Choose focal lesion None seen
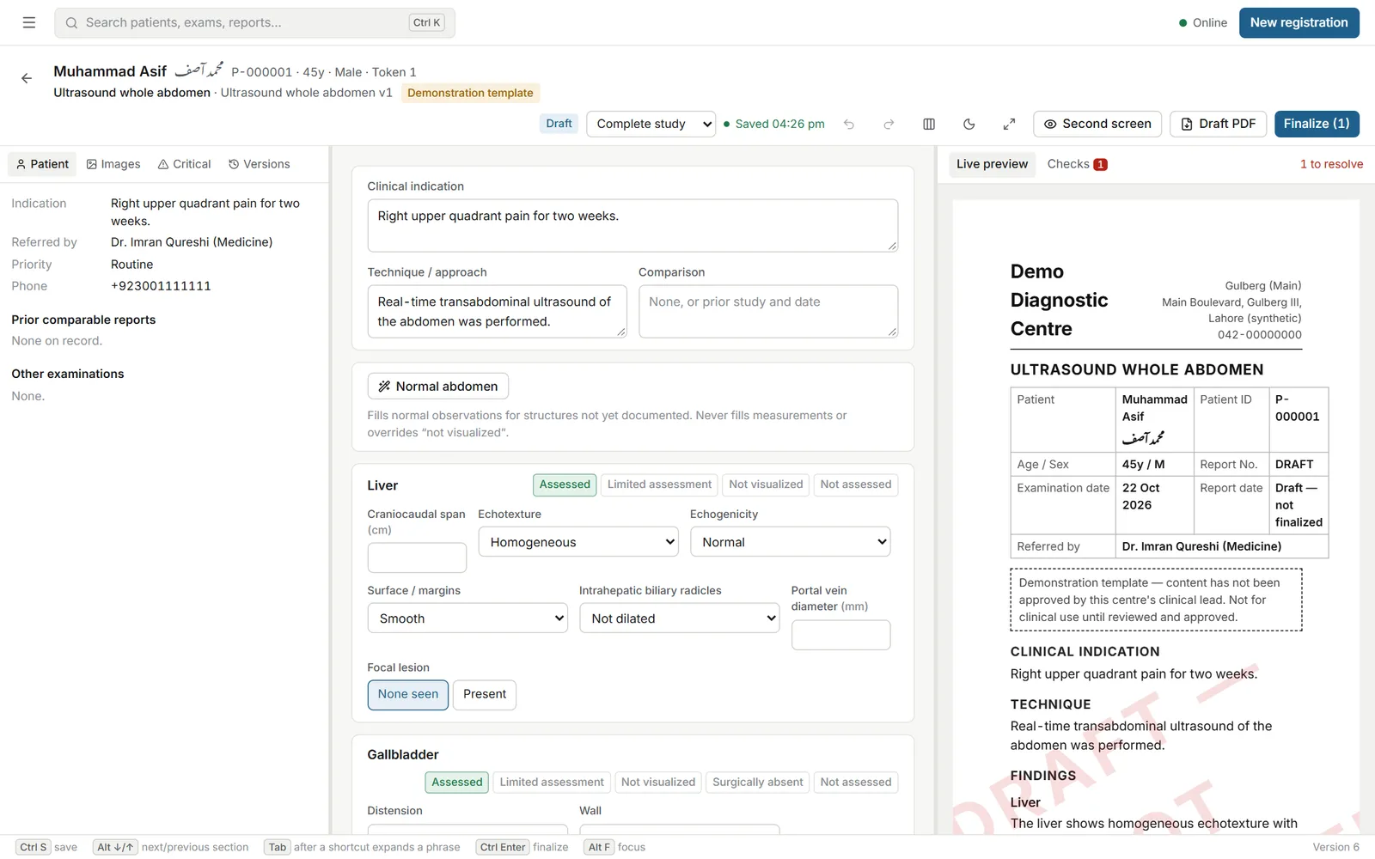The image size is (1375, 859). (x=408, y=694)
